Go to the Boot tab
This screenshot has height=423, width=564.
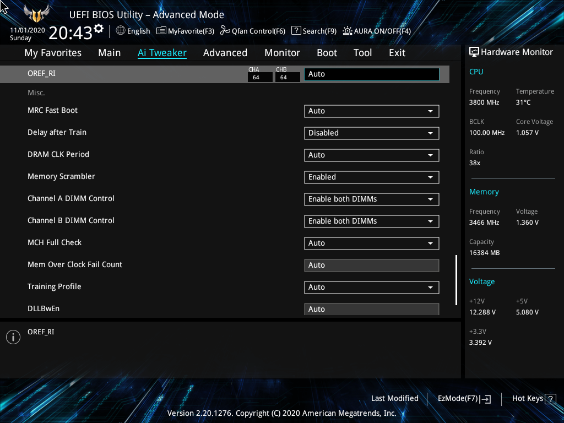pyautogui.click(x=327, y=53)
